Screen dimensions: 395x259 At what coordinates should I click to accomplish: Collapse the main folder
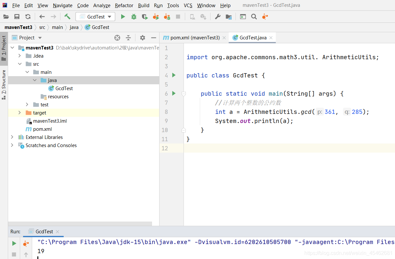pos(27,72)
